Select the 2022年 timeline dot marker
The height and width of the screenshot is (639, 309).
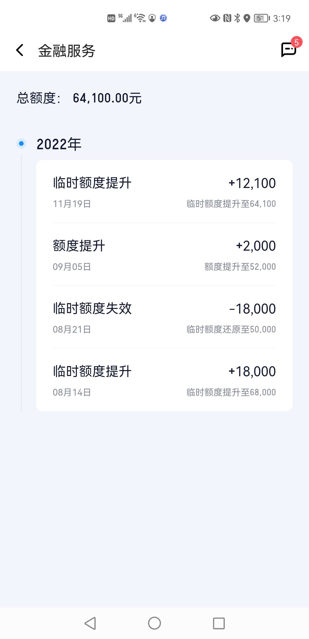click(x=21, y=144)
